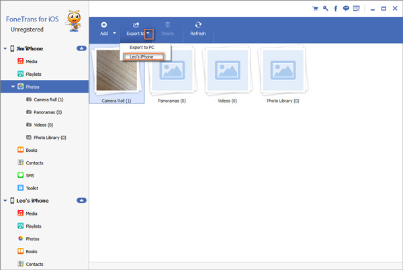Click the bee mascot logo

74,21
